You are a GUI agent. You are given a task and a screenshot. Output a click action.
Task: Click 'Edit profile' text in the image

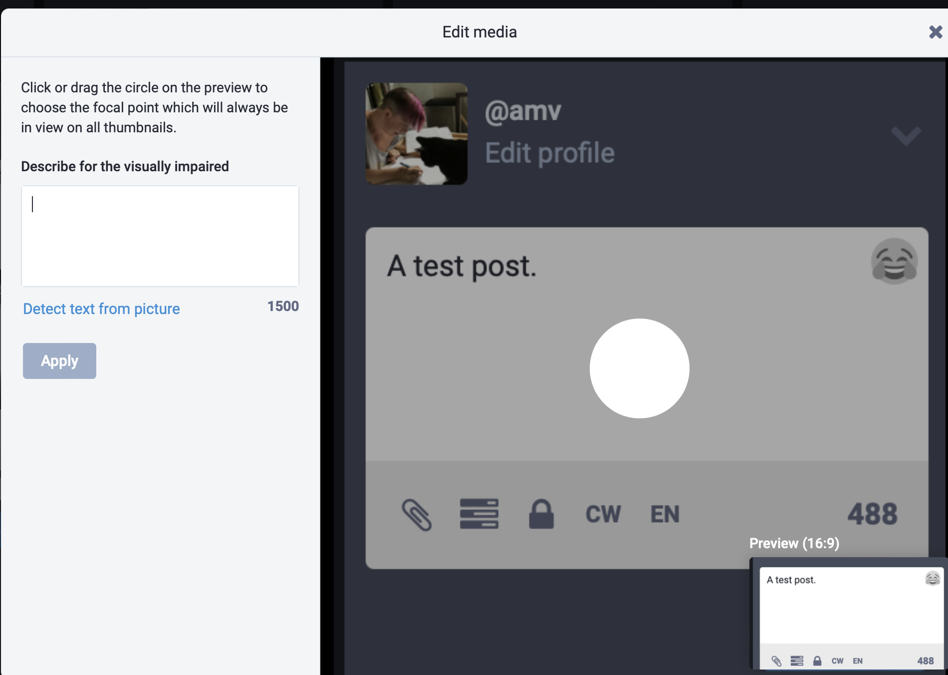549,153
